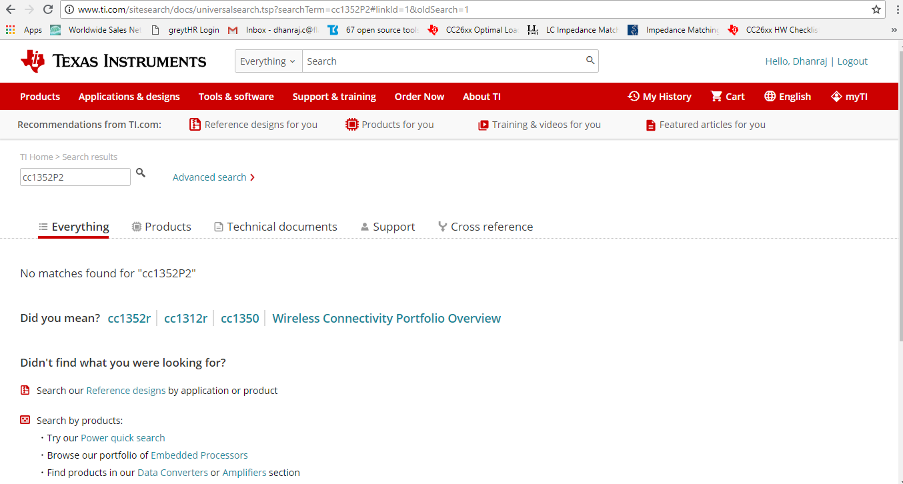Reload the page with the refresh icon
The image size is (903, 484).
pos(48,9)
